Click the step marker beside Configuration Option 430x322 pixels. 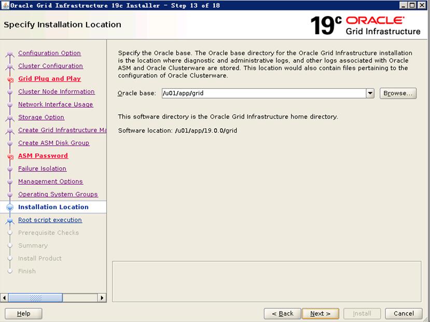(x=10, y=53)
